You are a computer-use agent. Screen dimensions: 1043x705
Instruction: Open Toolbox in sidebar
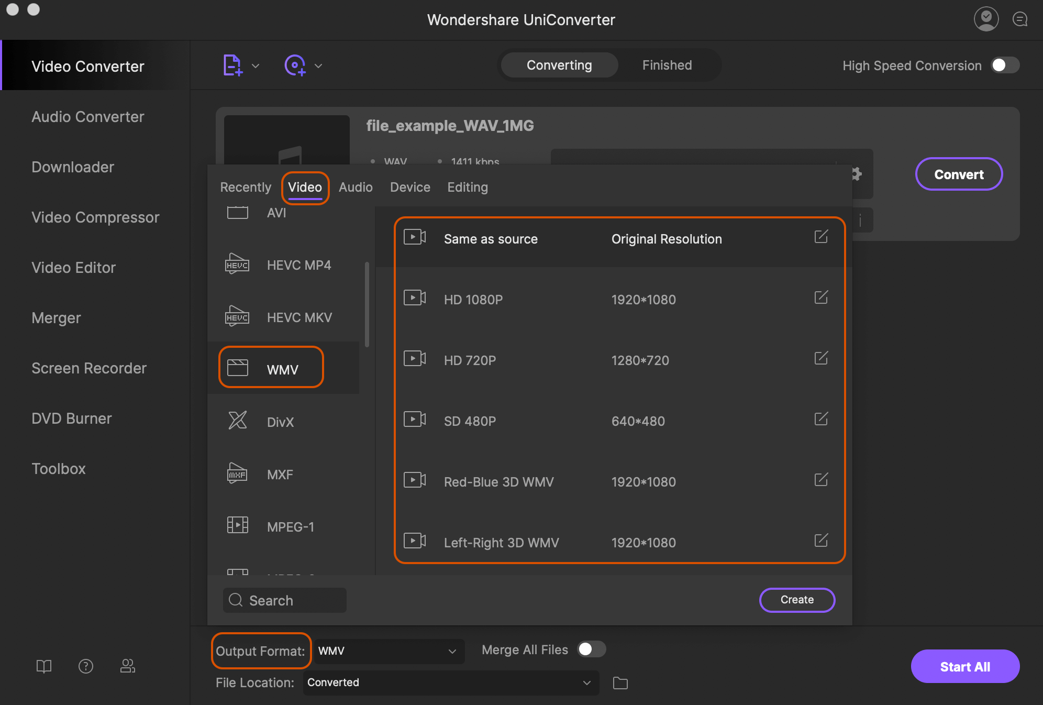click(x=59, y=469)
